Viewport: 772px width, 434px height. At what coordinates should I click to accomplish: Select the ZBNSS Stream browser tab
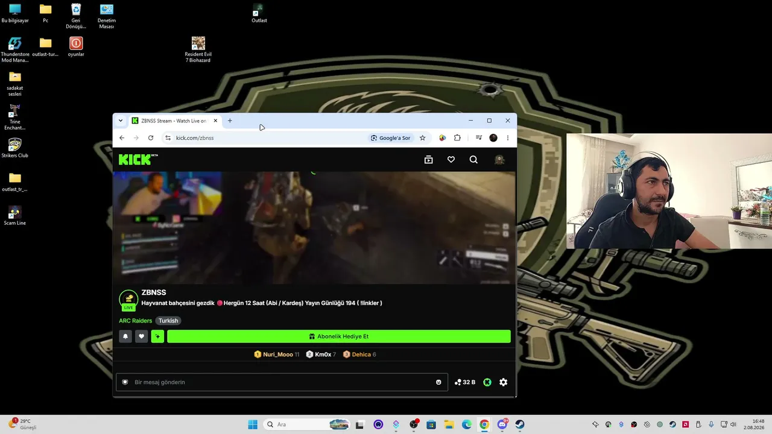(175, 121)
